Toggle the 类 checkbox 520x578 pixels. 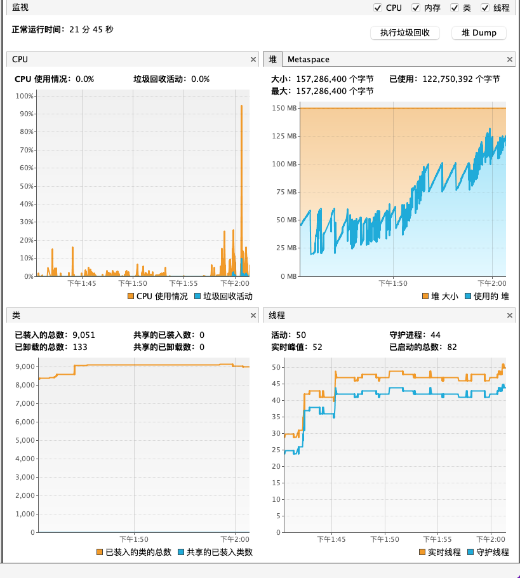[x=455, y=8]
